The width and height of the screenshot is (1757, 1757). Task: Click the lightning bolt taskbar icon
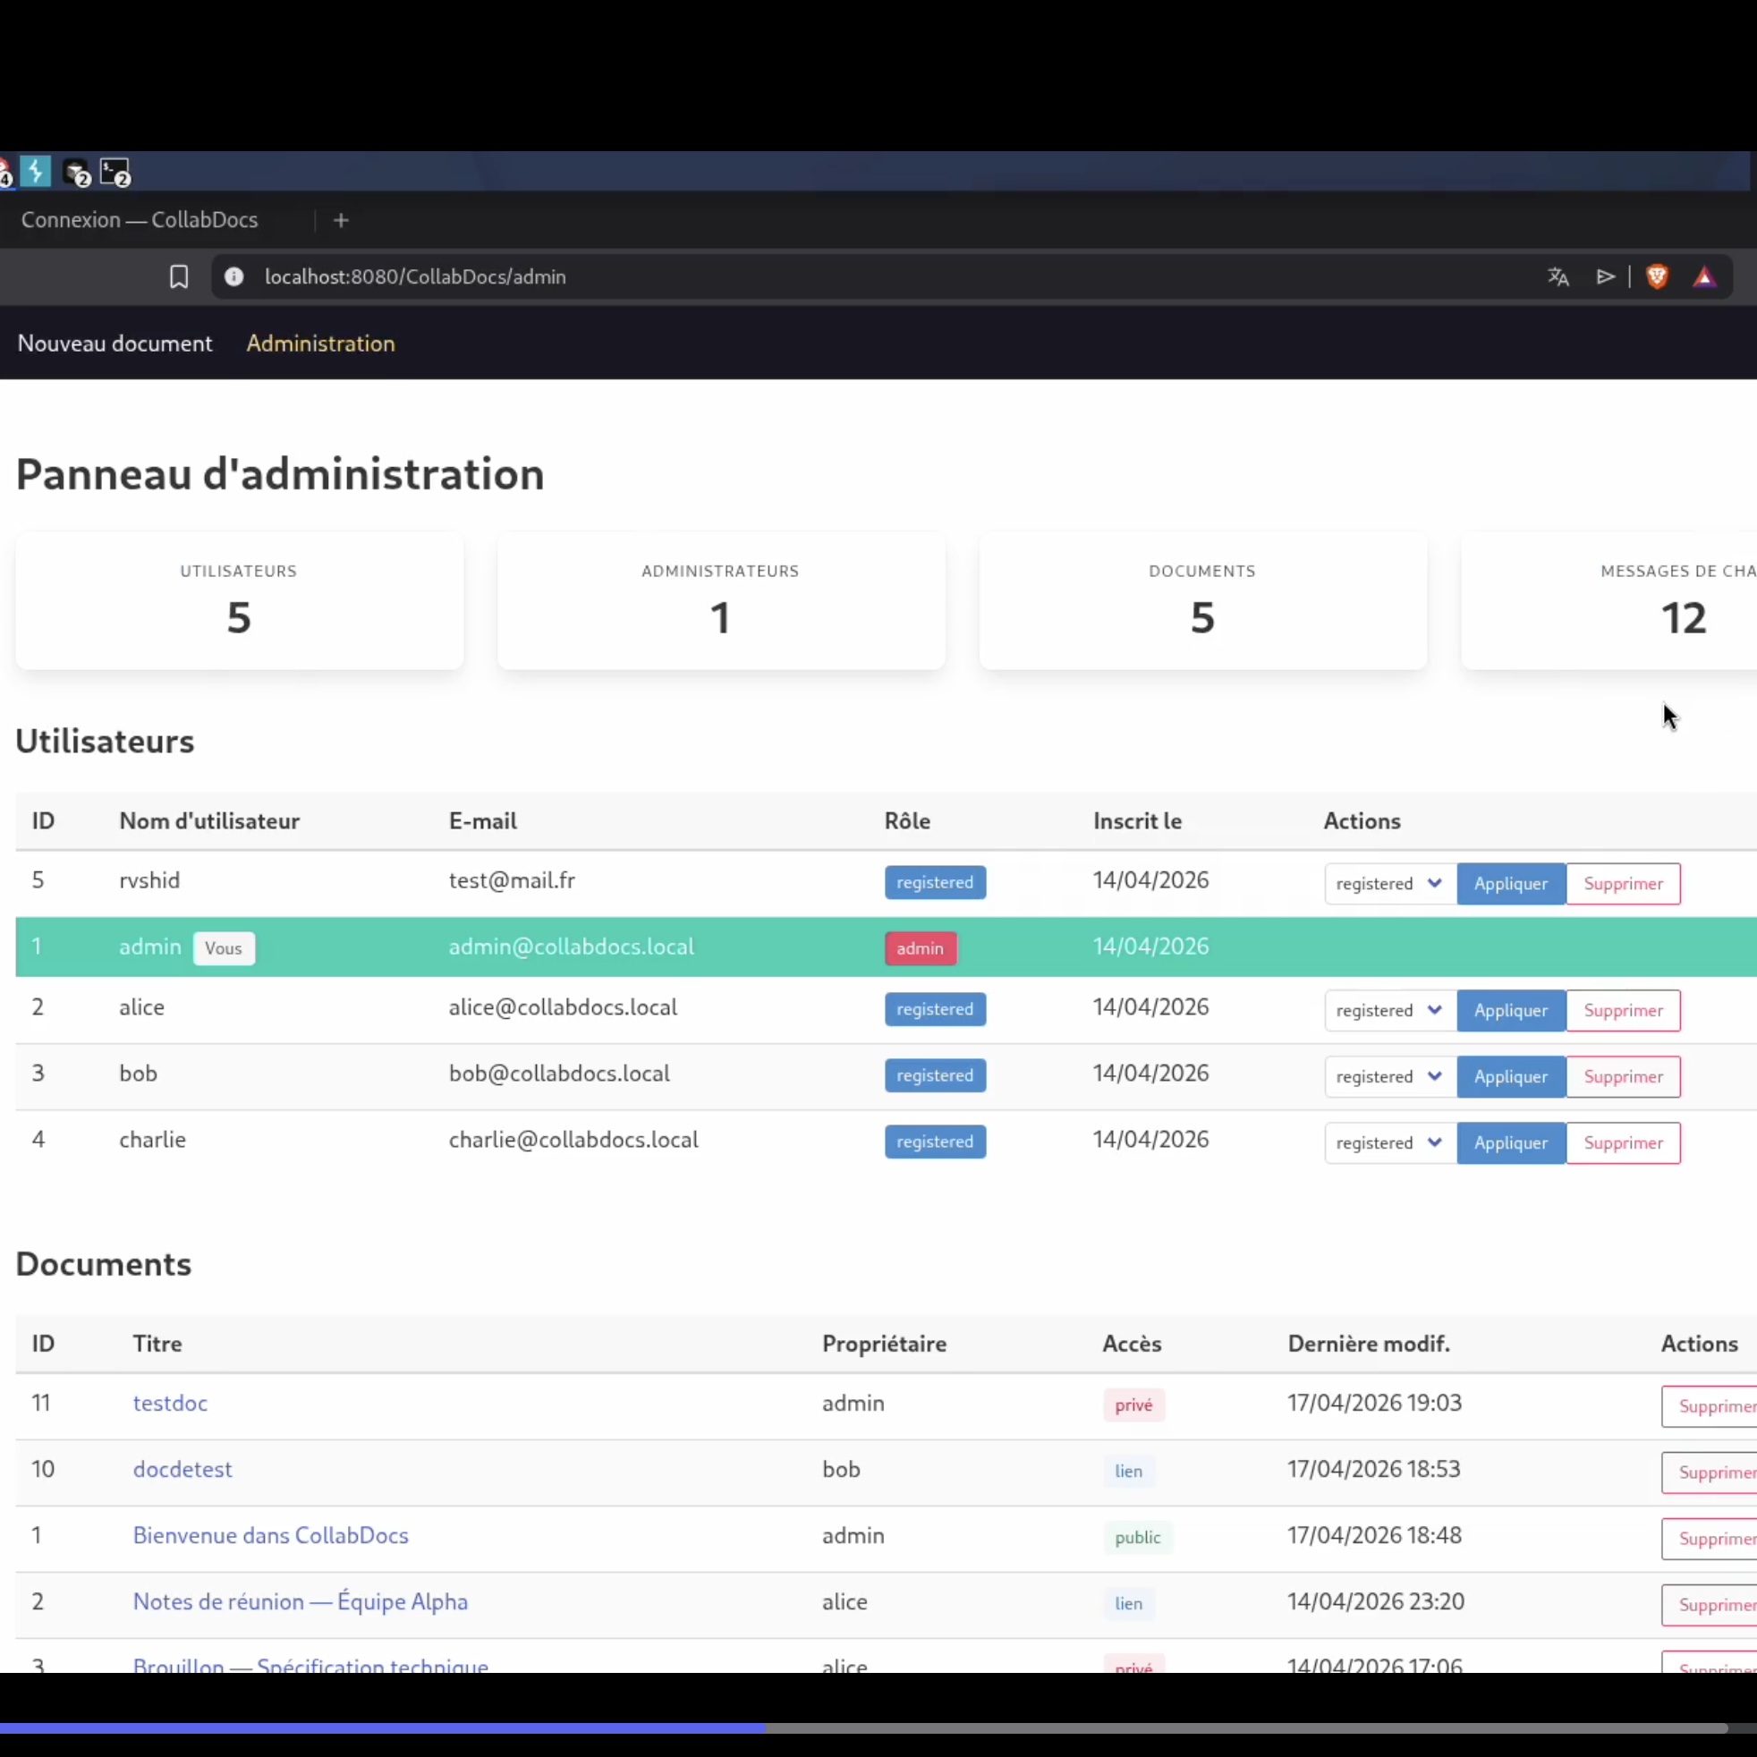tap(36, 171)
